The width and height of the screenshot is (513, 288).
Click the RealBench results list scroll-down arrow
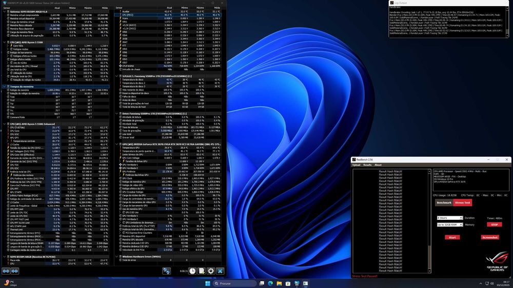(x=429, y=271)
